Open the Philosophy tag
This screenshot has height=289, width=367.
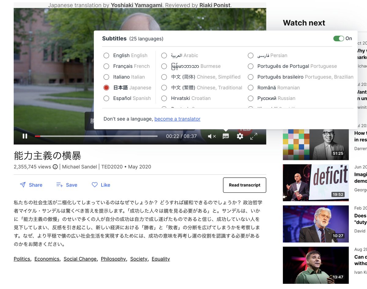(113, 259)
